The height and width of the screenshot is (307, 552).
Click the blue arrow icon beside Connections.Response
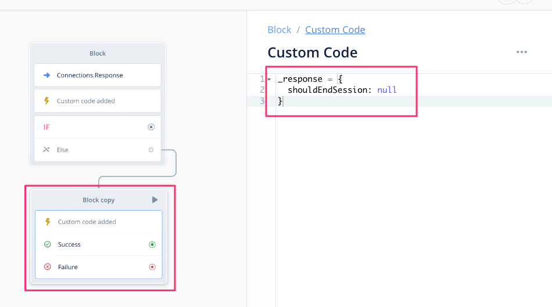click(x=46, y=75)
